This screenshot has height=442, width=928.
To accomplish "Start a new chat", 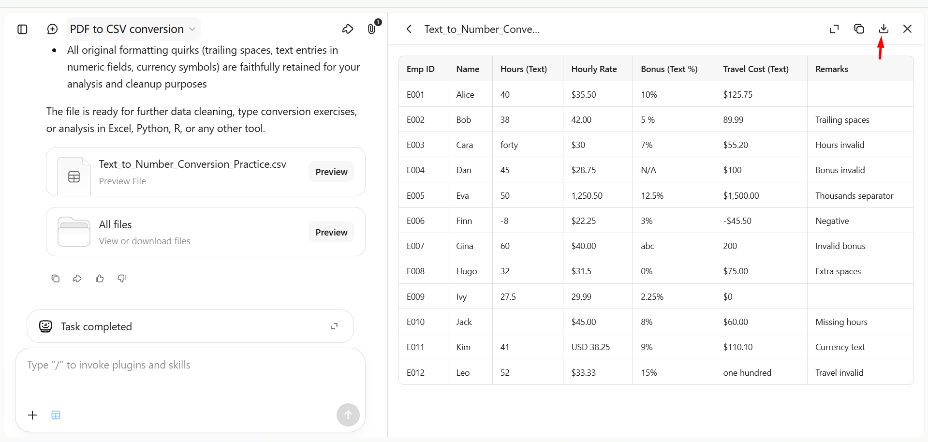I will [52, 29].
